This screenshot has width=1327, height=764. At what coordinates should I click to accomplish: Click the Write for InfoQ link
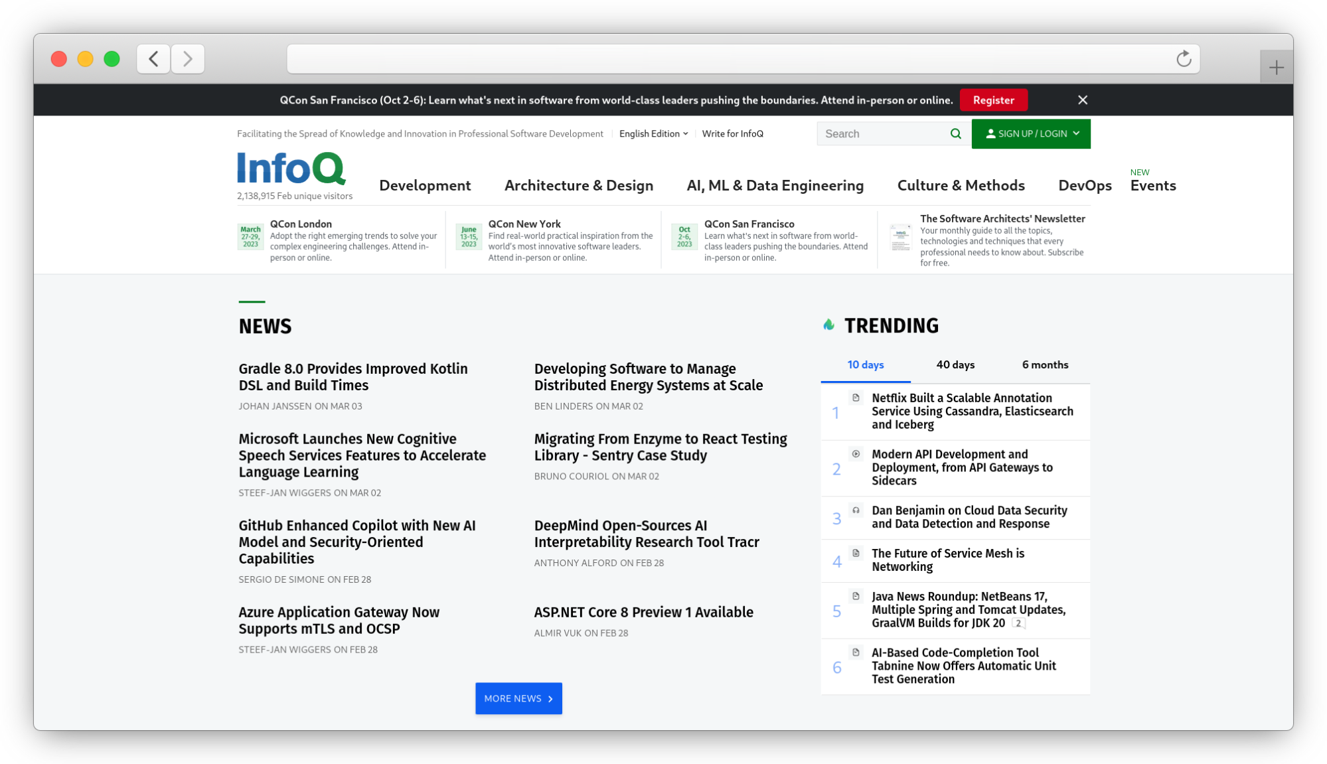pos(732,134)
